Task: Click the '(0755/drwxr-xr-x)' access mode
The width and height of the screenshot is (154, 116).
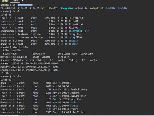Action: click(x=23, y=60)
